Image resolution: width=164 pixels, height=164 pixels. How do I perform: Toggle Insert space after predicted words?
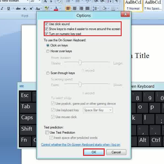point(51,138)
